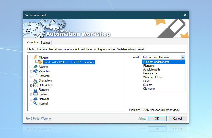This screenshot has height=138, width=212.
Task: Open the Adjust link
Action: pos(142,119)
